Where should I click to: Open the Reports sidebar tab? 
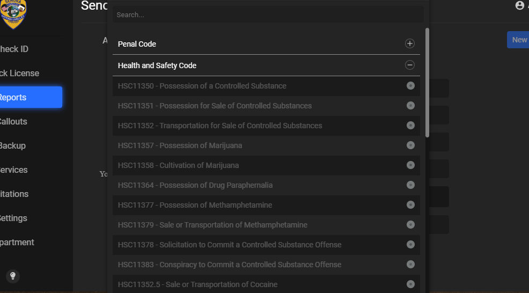(x=30, y=97)
